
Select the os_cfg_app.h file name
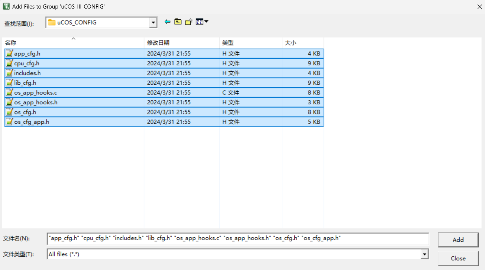coord(32,122)
